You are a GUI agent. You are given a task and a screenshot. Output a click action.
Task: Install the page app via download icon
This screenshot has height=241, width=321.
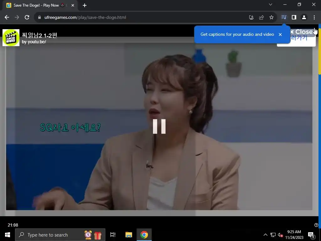[x=251, y=18]
